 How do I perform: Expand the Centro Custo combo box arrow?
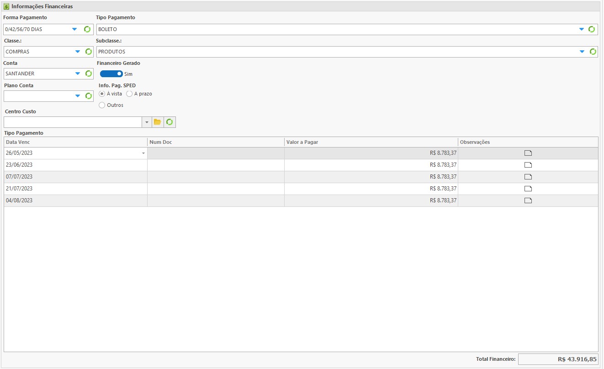coord(147,122)
